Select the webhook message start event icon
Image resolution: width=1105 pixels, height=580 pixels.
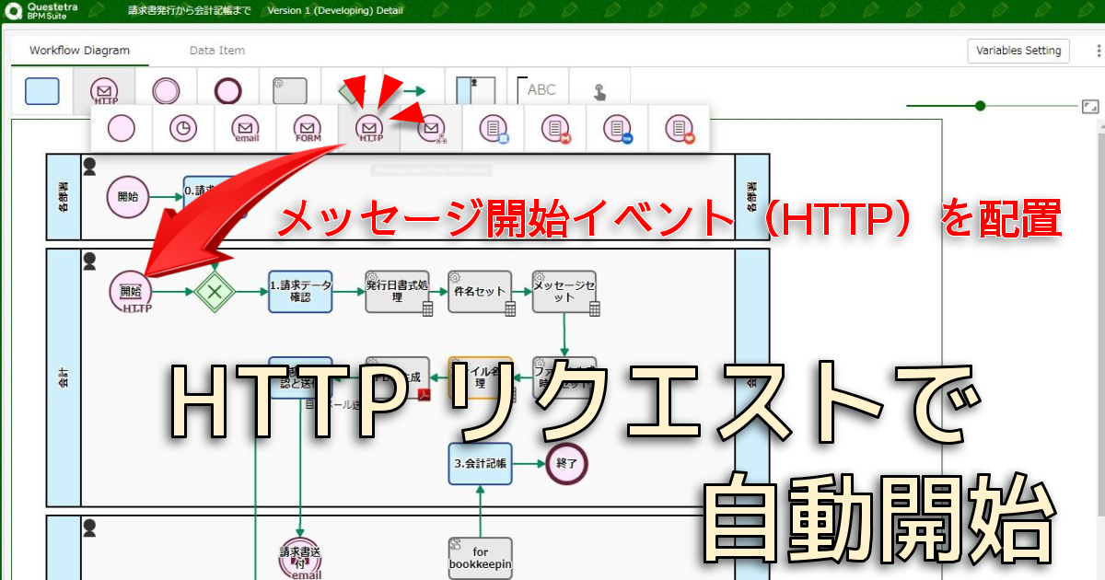pos(431,129)
